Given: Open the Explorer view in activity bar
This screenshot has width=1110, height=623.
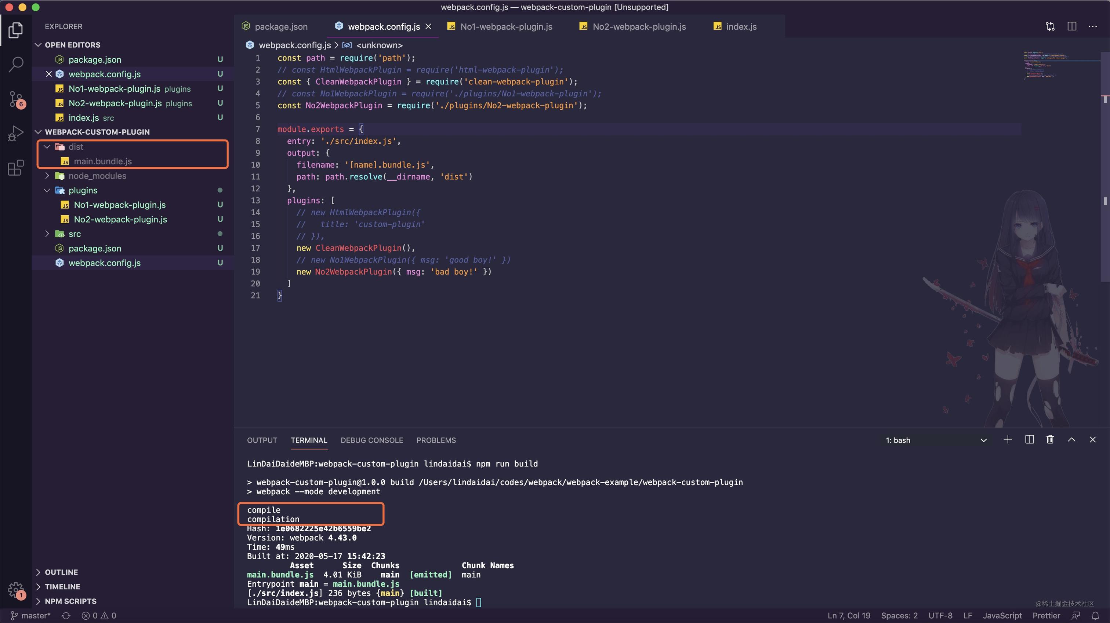Looking at the screenshot, I should 15,30.
